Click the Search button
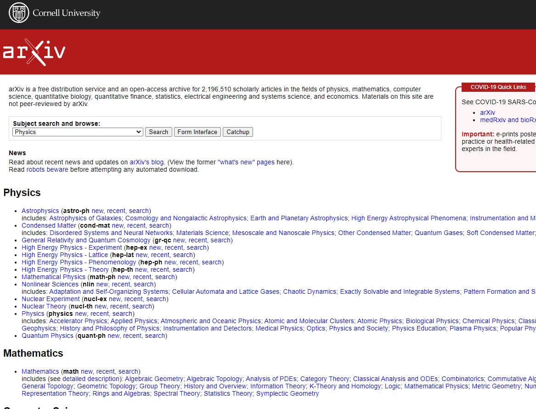536x409 pixels. tap(158, 132)
